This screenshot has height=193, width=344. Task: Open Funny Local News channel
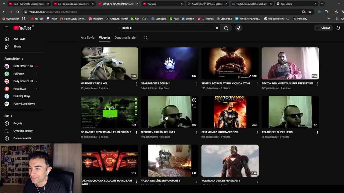[21, 104]
